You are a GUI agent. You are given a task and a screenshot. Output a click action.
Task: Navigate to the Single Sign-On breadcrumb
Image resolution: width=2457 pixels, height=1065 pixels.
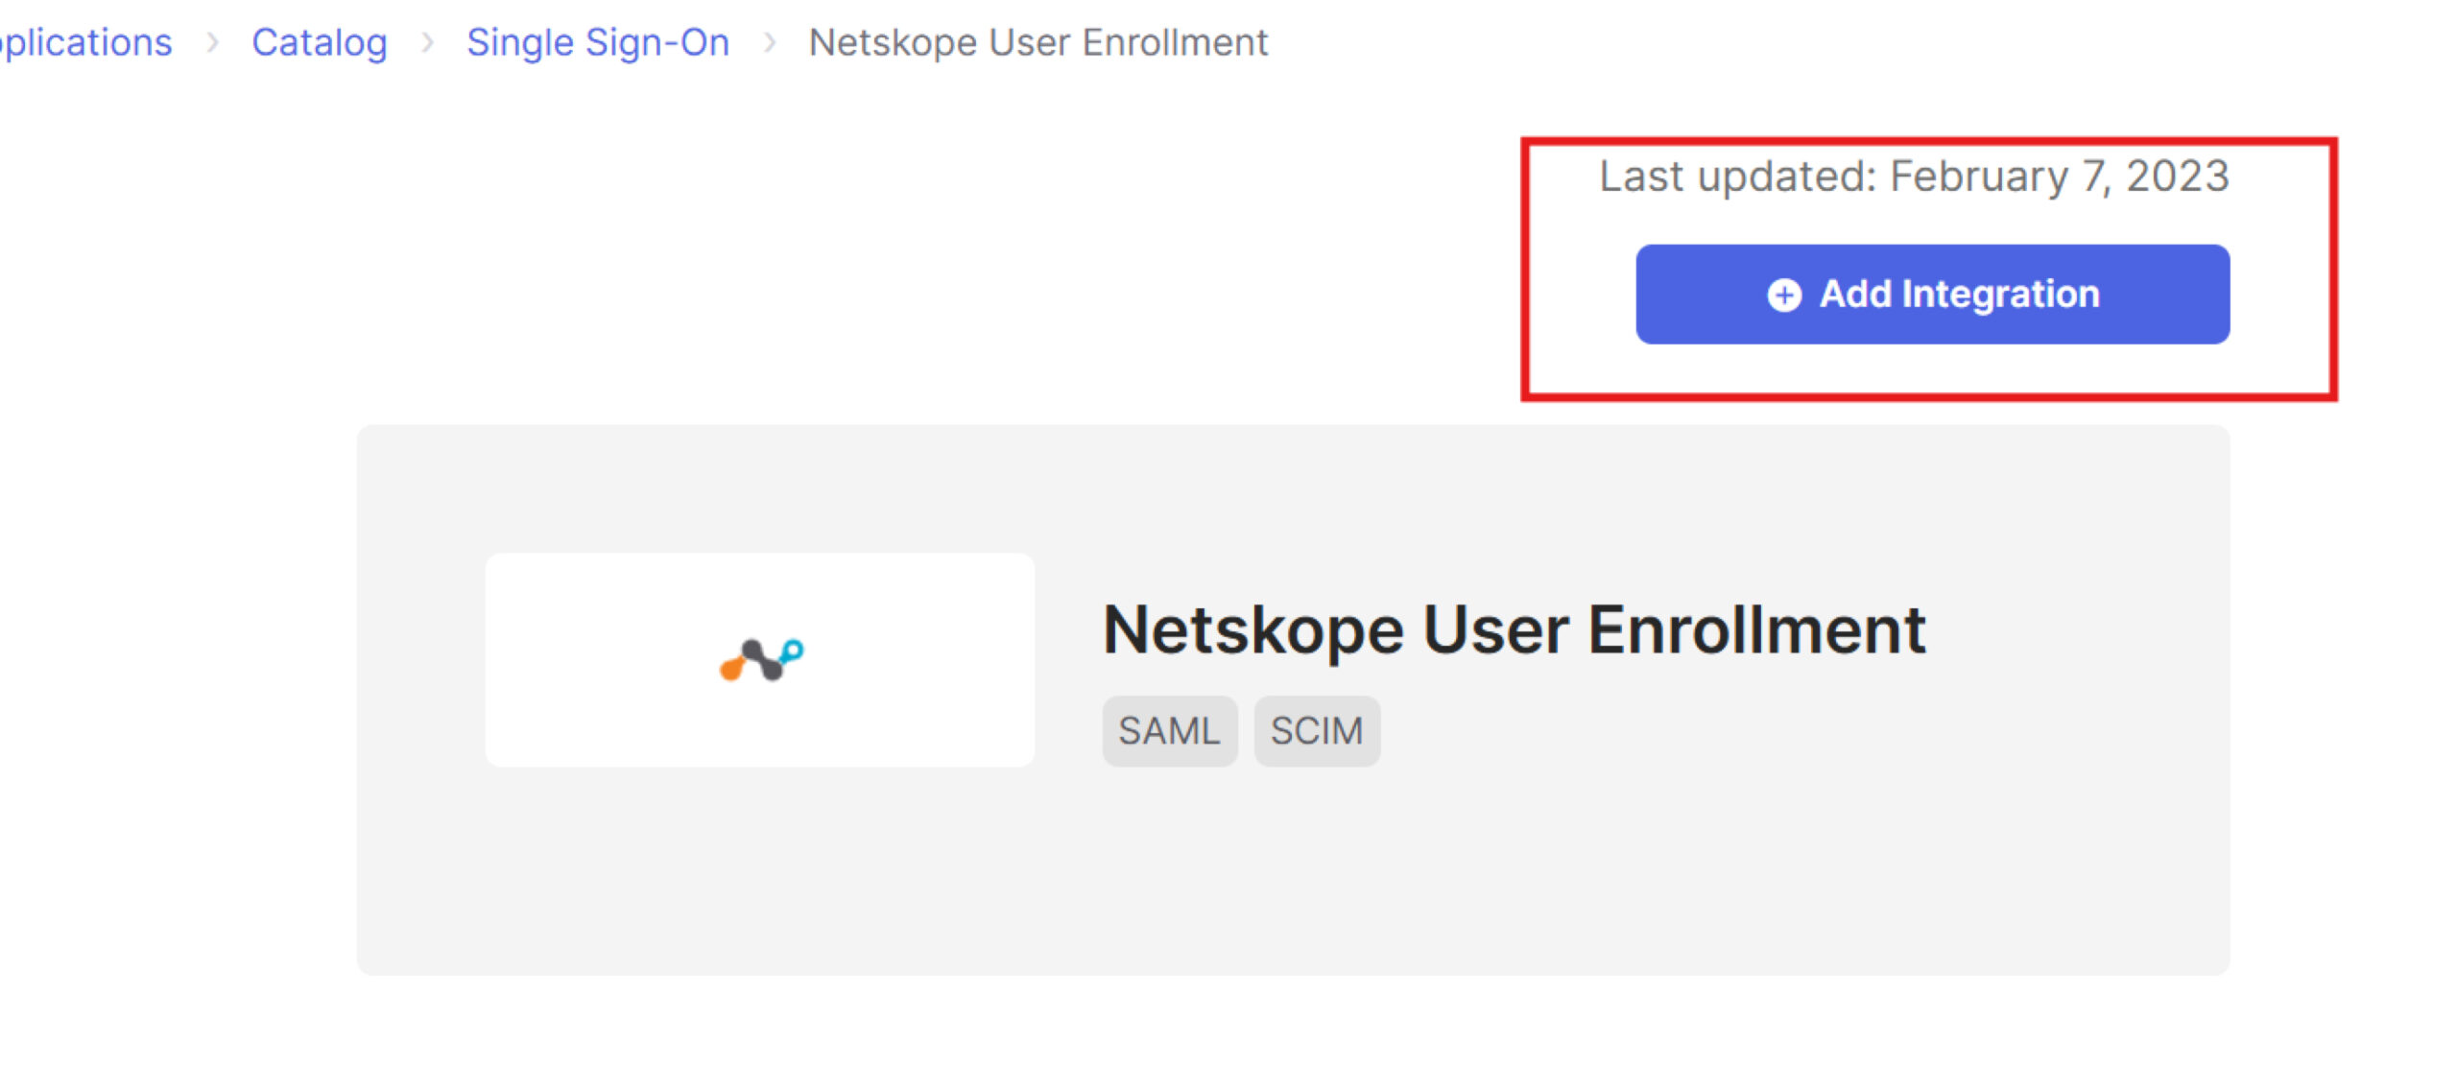[598, 42]
